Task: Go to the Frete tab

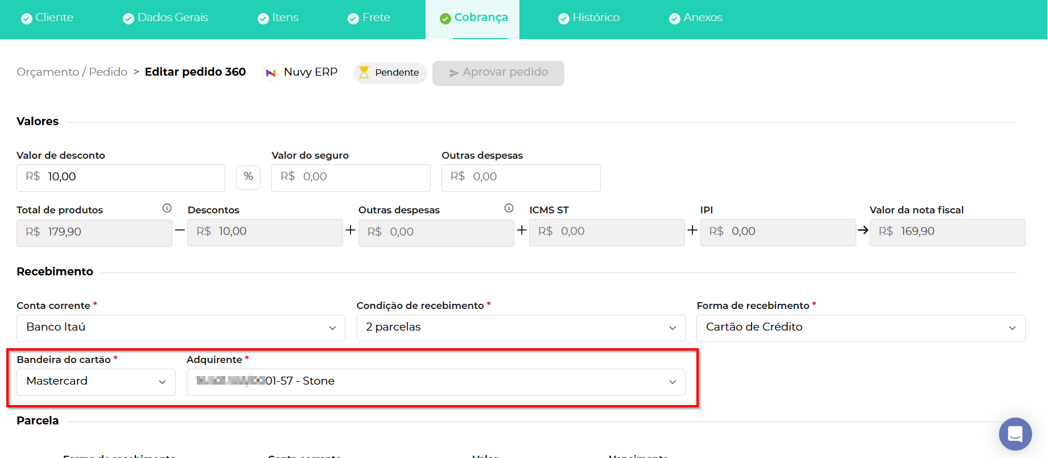Action: point(369,18)
